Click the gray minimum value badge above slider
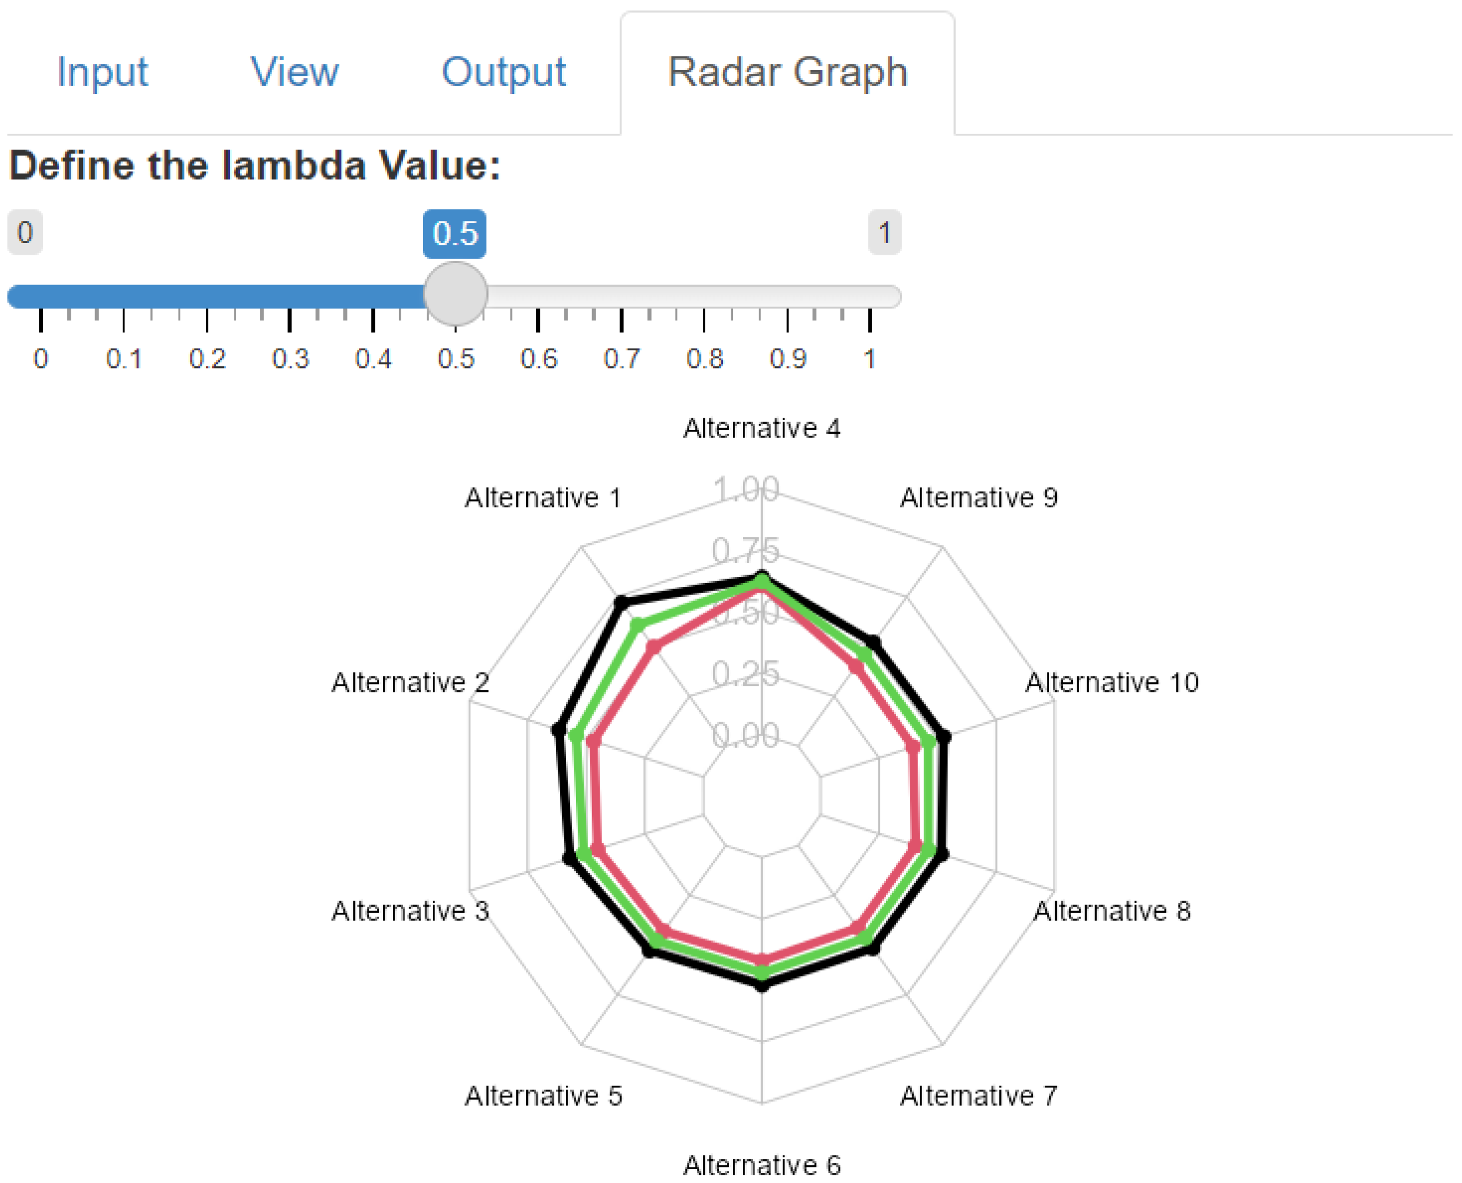The image size is (1462, 1183). click(x=25, y=233)
